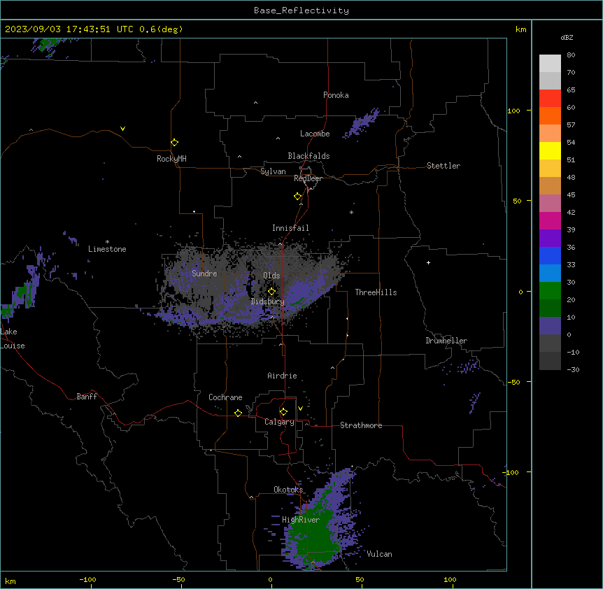Select the Blackfalds label

tap(308, 156)
